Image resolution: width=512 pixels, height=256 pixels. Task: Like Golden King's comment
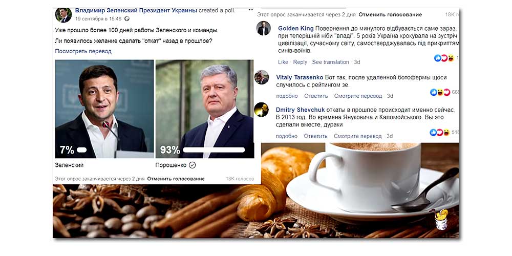(x=283, y=62)
